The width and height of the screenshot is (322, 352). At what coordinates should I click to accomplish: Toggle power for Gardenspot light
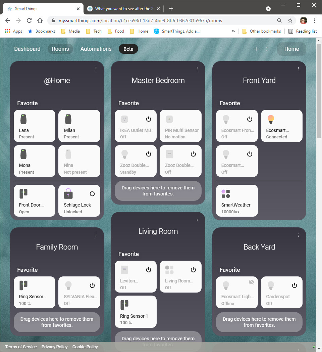(x=294, y=285)
